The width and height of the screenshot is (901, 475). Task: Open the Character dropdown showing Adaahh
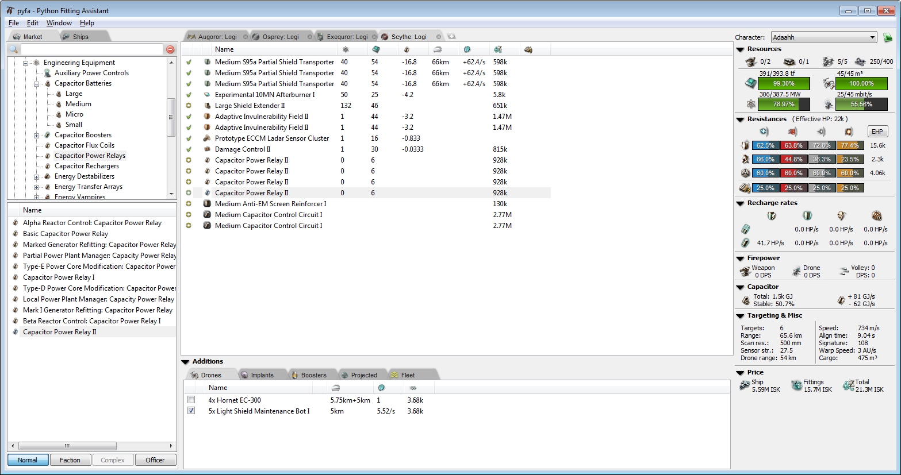click(824, 37)
